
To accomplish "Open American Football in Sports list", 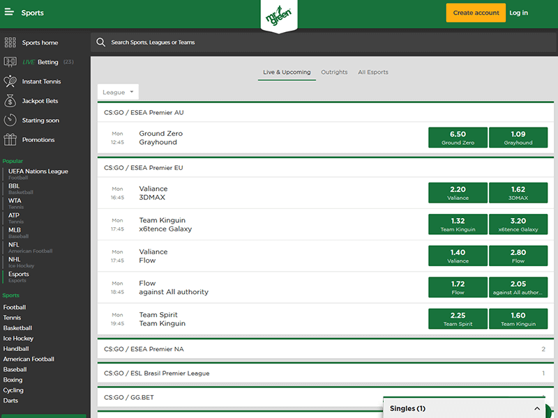I will pos(29,359).
